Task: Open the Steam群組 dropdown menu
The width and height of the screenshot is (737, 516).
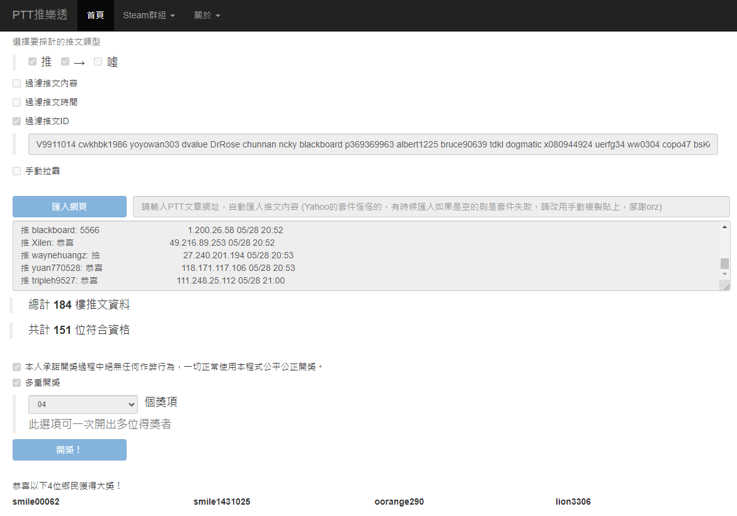Action: point(149,16)
